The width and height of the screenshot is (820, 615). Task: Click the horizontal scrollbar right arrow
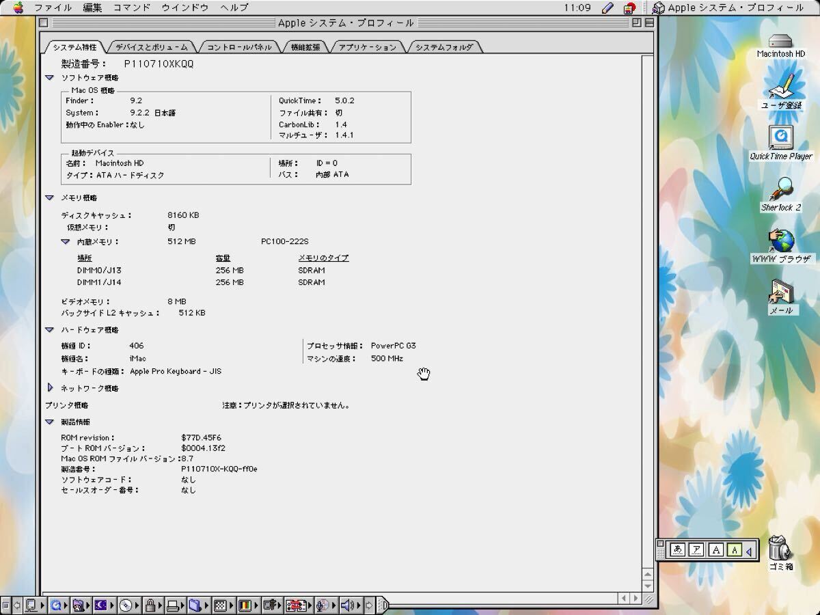635,599
